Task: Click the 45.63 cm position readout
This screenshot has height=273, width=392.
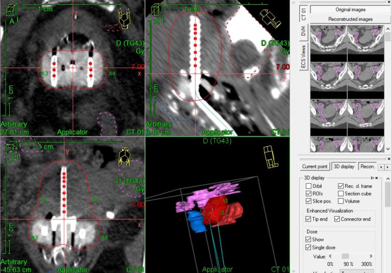Action: 16,269
